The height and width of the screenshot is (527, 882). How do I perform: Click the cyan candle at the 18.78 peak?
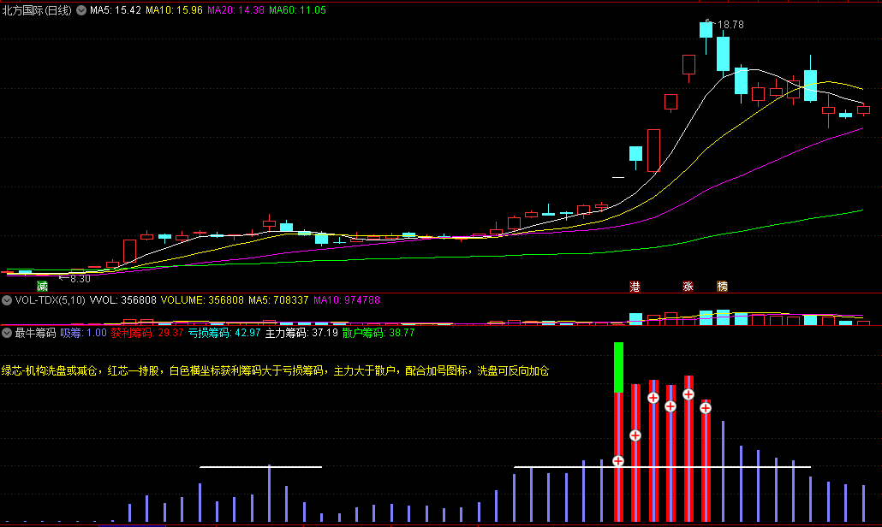(706, 30)
